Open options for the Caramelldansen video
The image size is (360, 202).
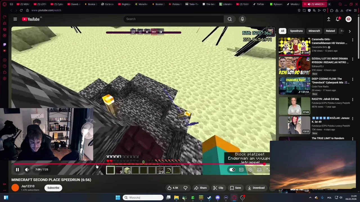pos(352,40)
